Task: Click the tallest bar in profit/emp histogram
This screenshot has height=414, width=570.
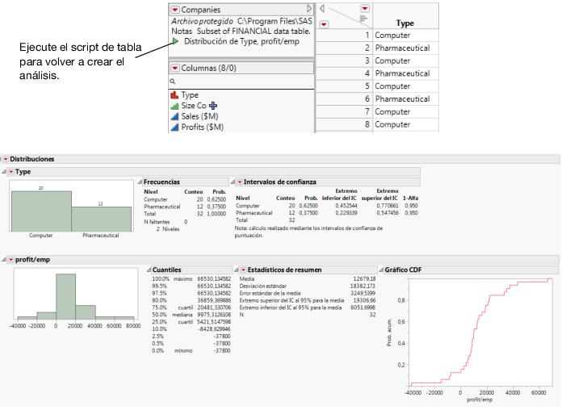Action: pyautogui.click(x=65, y=297)
